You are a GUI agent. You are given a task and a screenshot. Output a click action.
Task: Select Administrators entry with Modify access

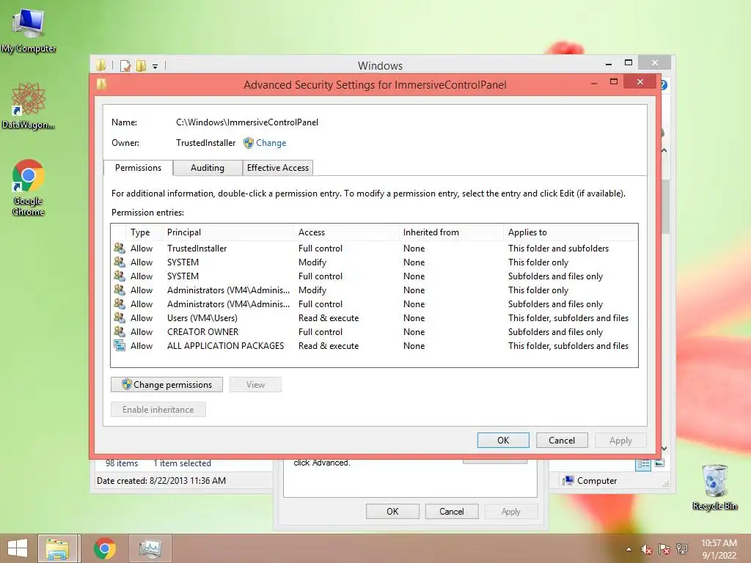(374, 290)
